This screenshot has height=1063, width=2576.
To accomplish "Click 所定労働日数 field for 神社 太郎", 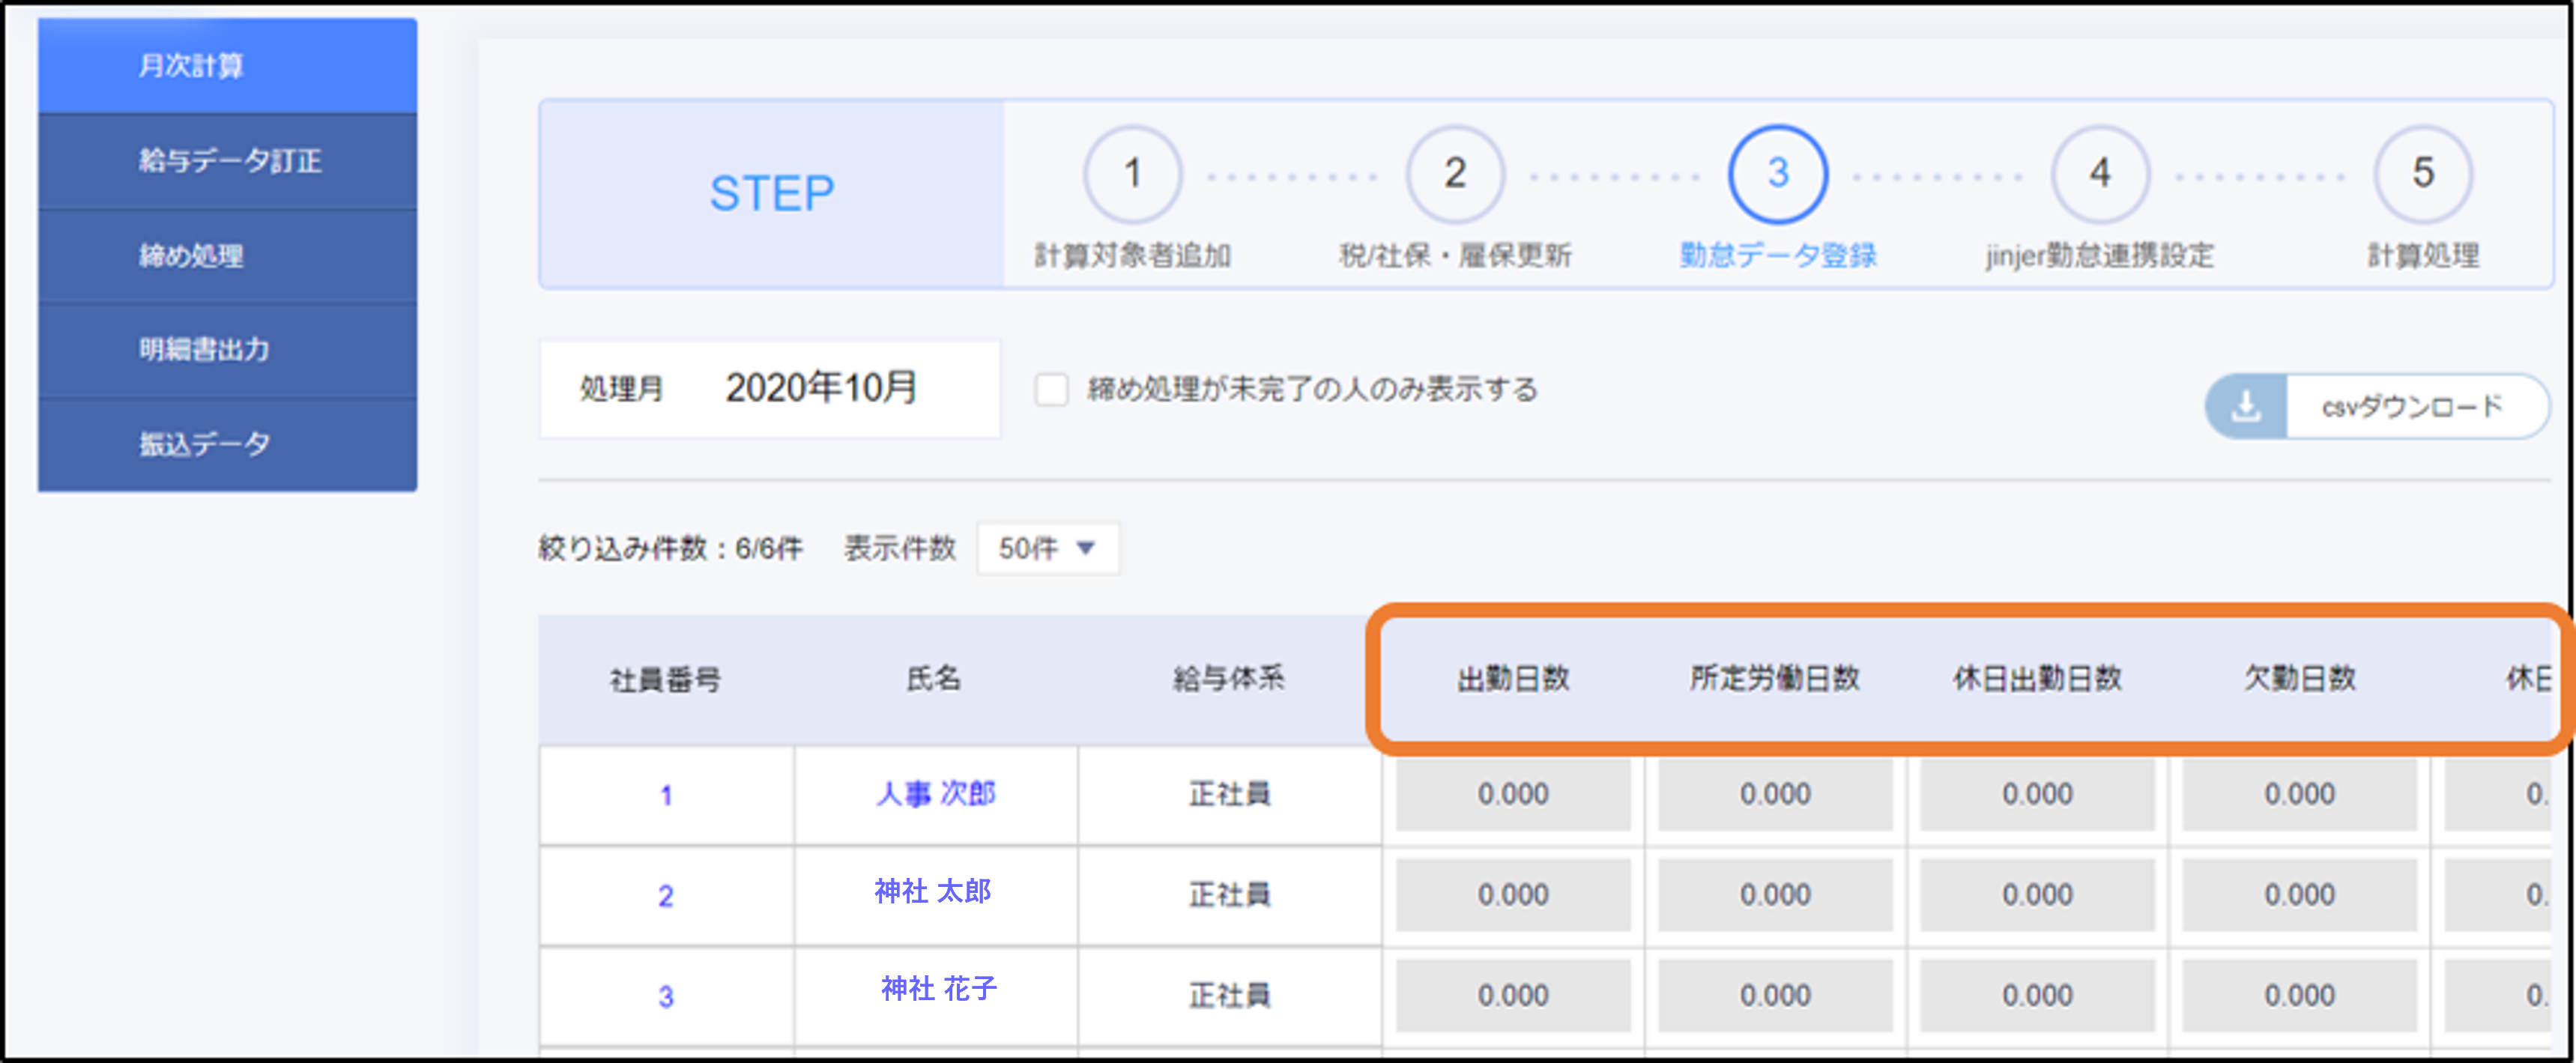I will pyautogui.click(x=1775, y=894).
